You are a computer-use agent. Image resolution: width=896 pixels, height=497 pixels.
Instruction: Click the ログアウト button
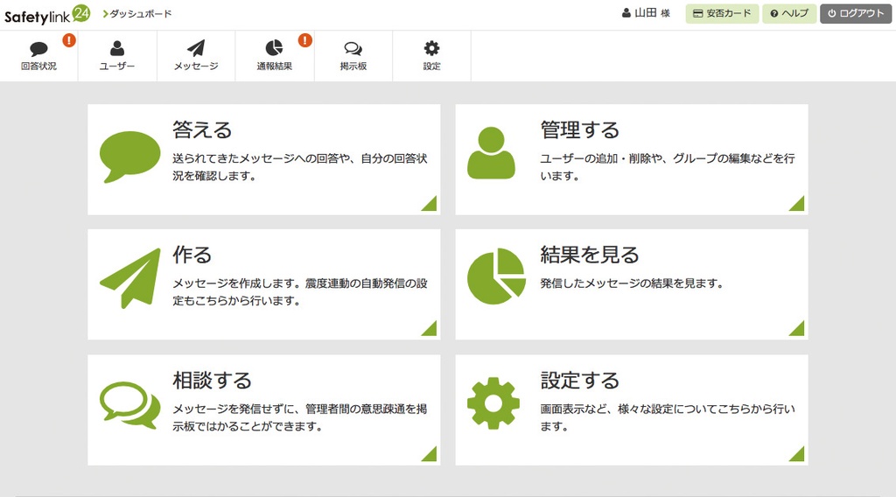[x=856, y=14]
